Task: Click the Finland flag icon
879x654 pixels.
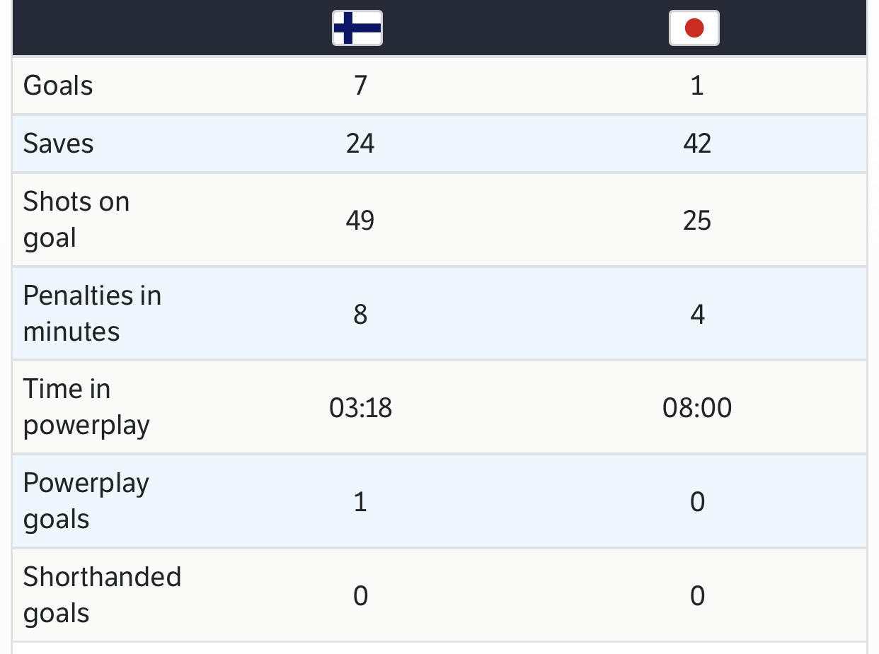Action: 357,28
